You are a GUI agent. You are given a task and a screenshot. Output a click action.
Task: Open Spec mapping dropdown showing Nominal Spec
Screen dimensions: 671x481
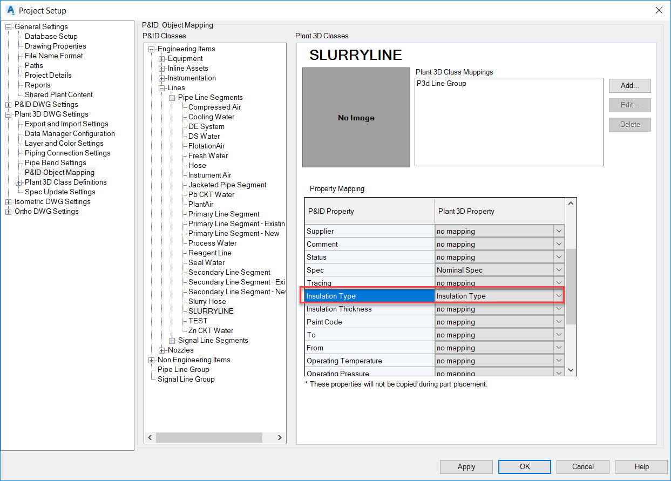click(559, 270)
